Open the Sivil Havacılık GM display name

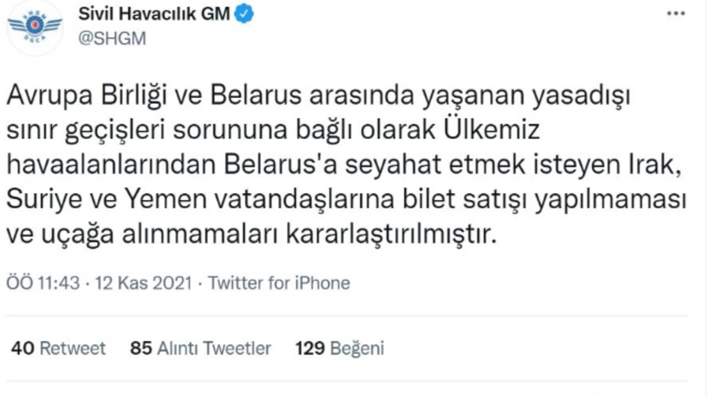[154, 14]
